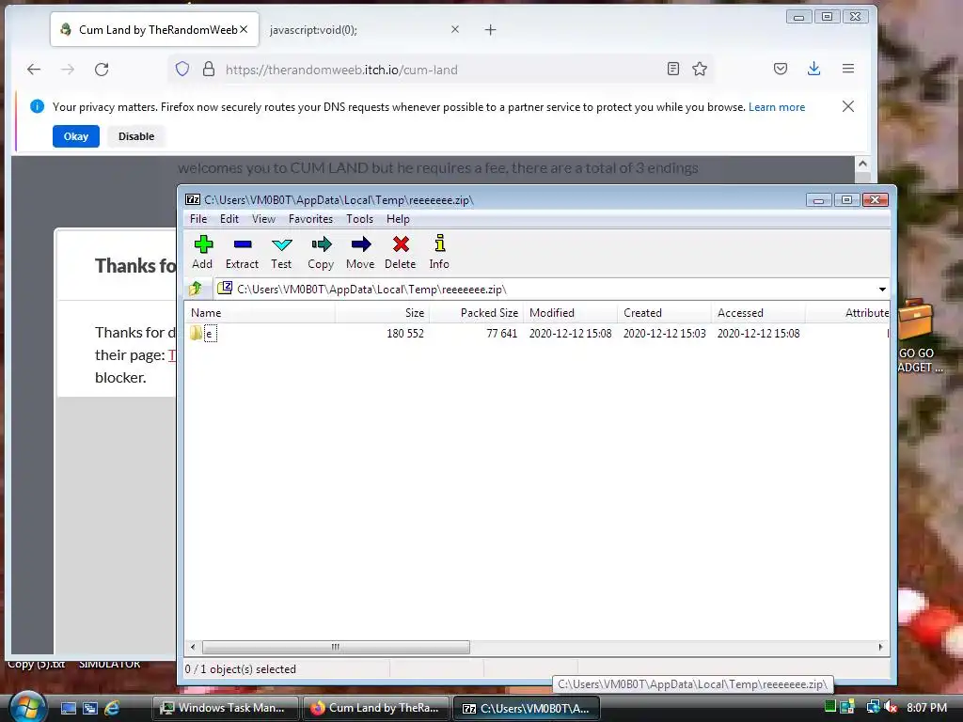Sort by the Accessed column header

click(758, 313)
